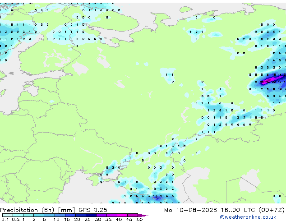Viewport: 286px width, 221px height.
Task: Pick the 35–40 mm violet legend swatch
Action: point(112,215)
